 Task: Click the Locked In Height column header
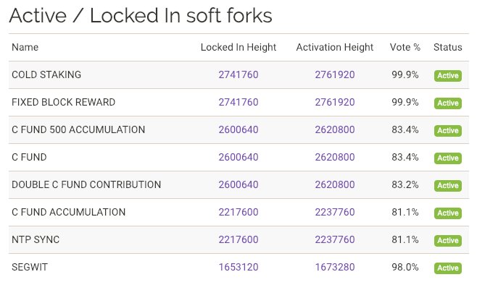click(238, 47)
